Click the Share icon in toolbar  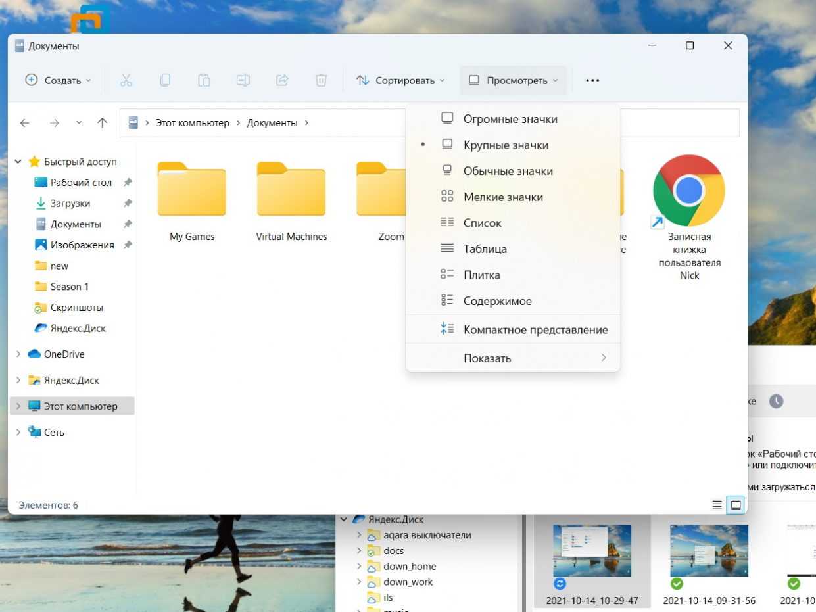pos(282,80)
